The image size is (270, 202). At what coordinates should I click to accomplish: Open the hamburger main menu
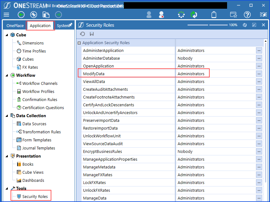point(6,15)
